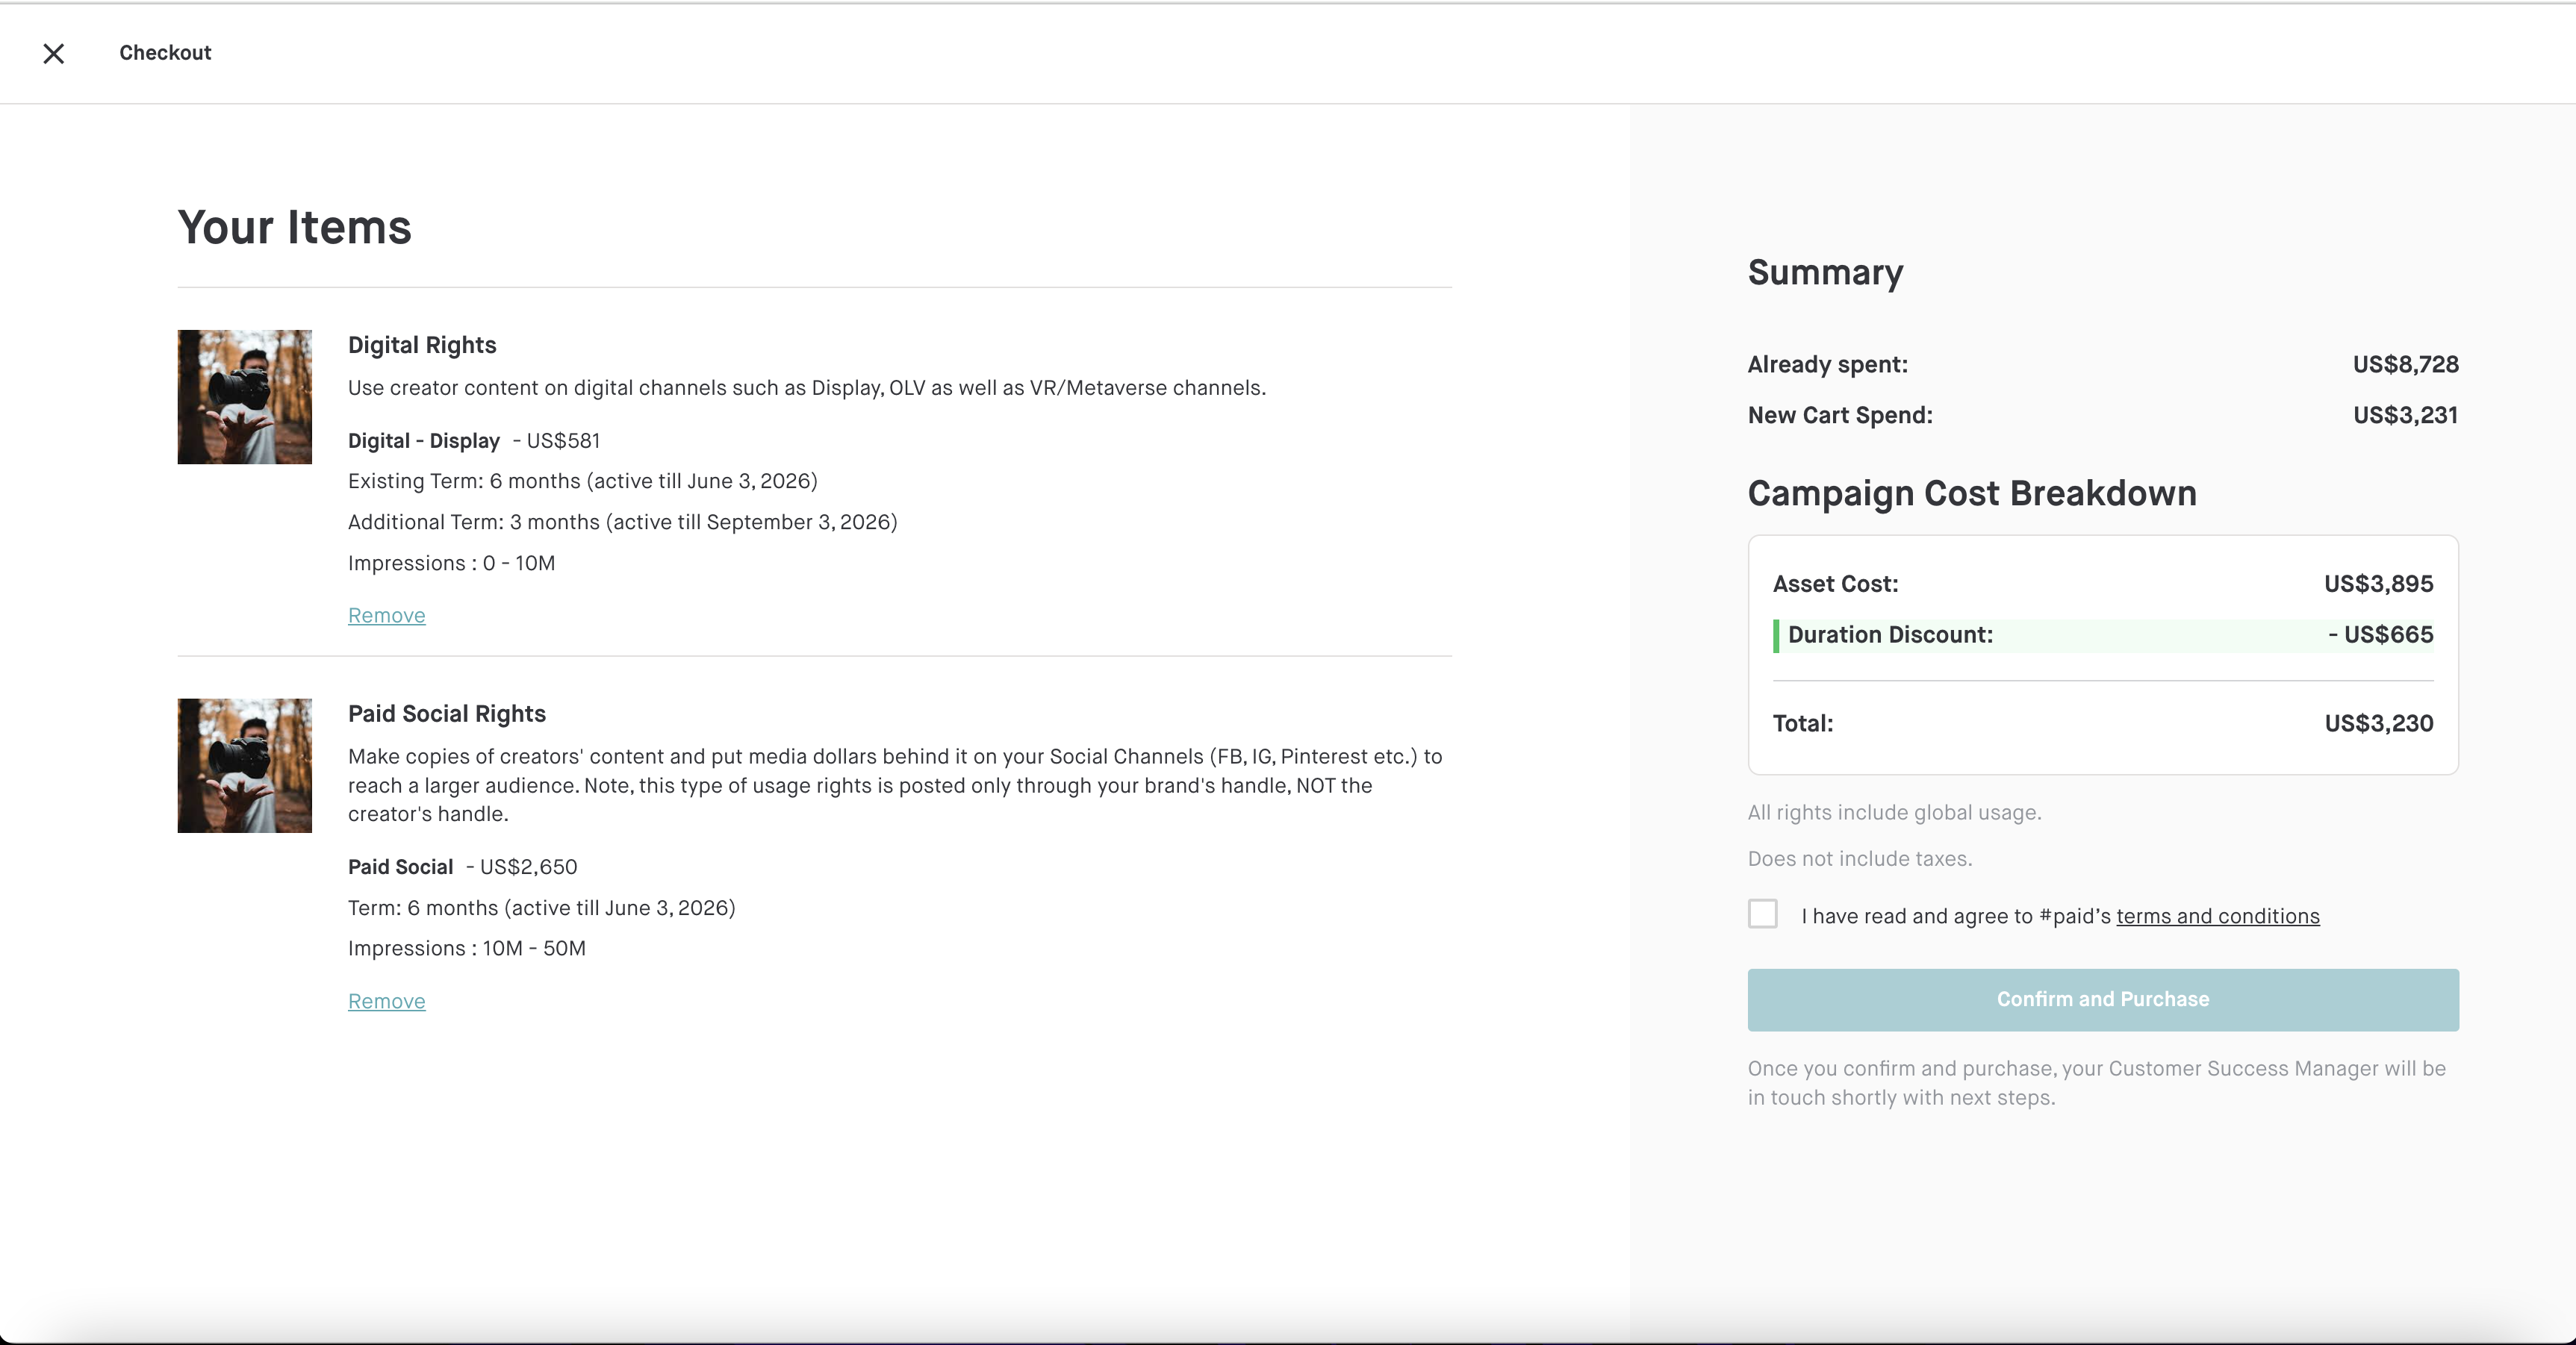Click the Checkout header title
The width and height of the screenshot is (2576, 1345).
pos(165,53)
